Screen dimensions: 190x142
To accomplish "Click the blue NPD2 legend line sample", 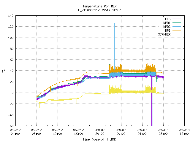I will pyautogui.click(x=177, y=26).
